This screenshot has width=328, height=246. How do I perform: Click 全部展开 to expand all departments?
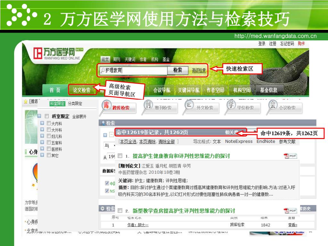[x=79, y=117]
